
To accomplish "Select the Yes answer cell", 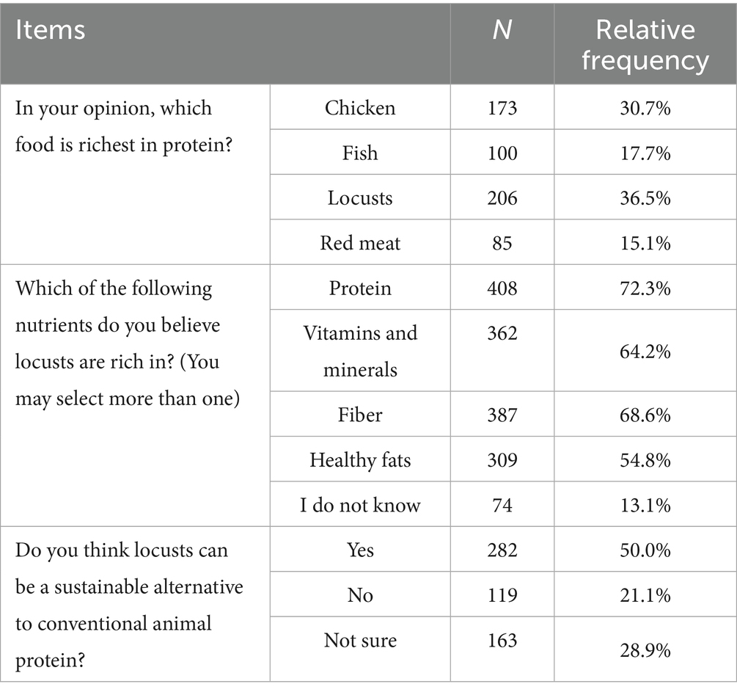I will pyautogui.click(x=360, y=550).
